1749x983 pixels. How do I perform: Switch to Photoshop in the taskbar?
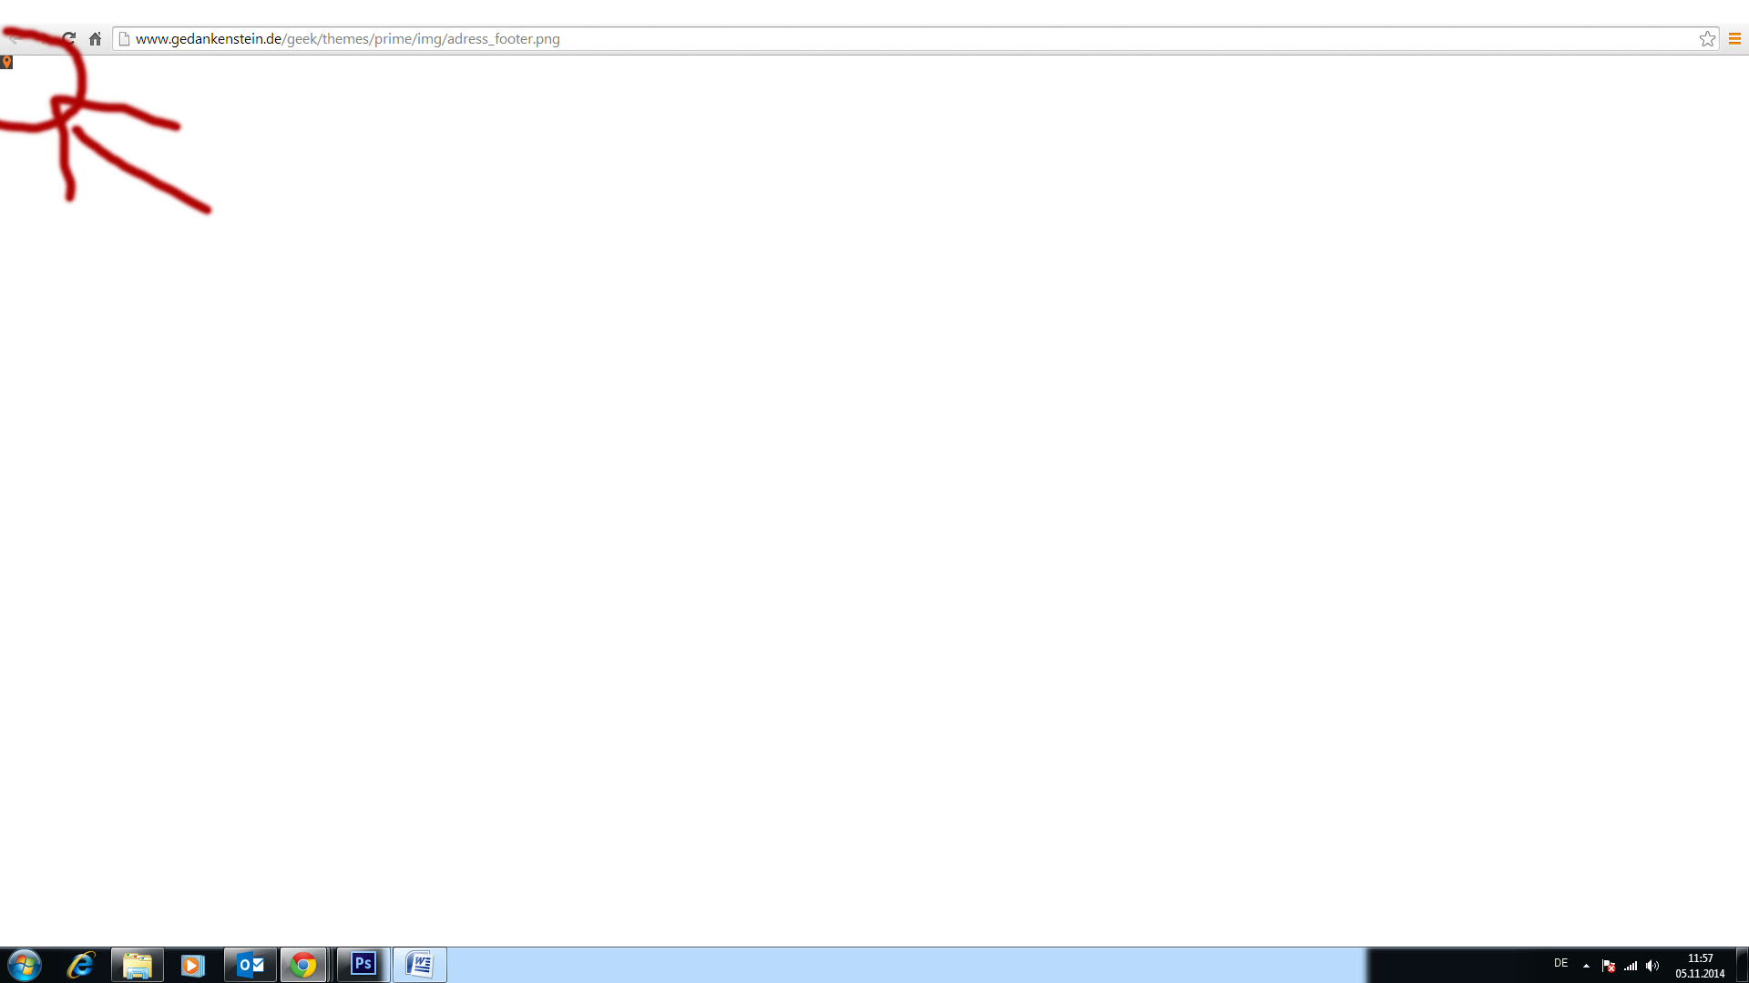pos(363,964)
